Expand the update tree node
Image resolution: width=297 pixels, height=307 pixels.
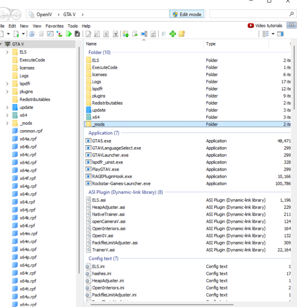coord(7,107)
